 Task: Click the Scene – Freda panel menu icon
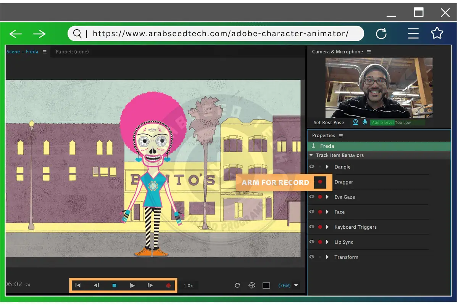45,51
